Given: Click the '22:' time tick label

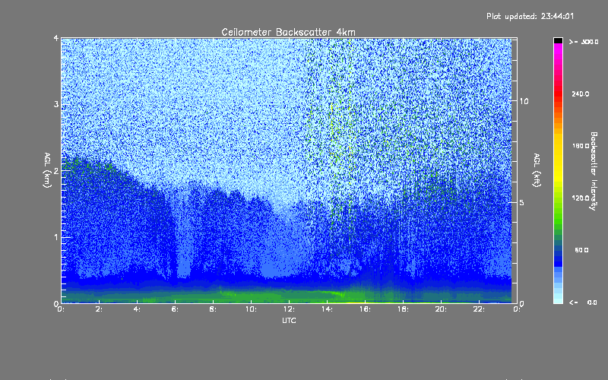Looking at the screenshot, I should (479, 309).
